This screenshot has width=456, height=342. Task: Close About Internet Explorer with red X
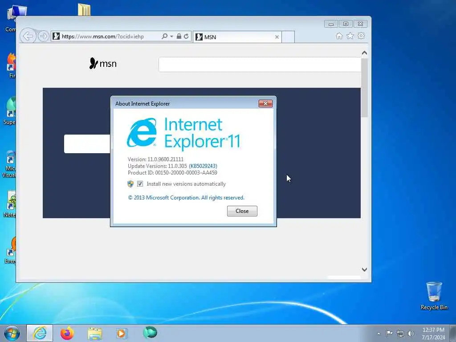tap(265, 103)
